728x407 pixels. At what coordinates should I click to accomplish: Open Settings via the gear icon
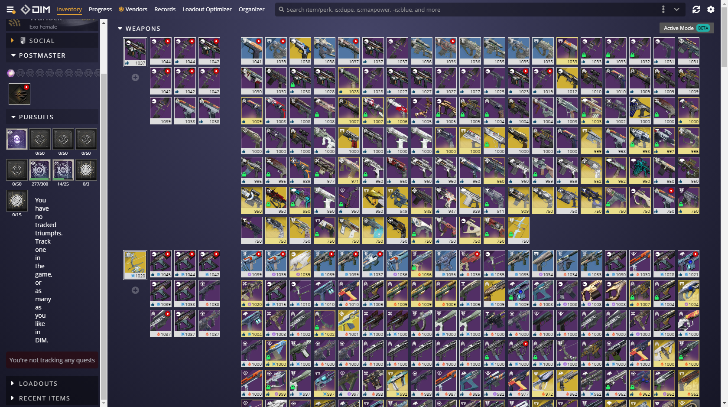(x=711, y=9)
